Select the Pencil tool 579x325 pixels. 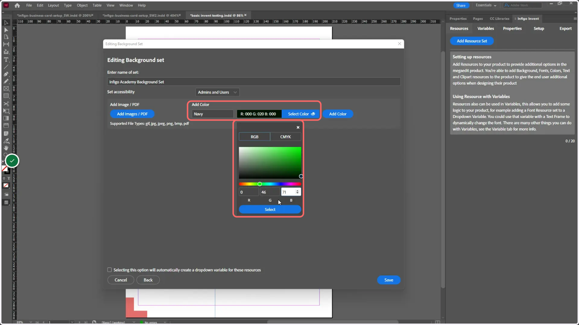point(6,81)
